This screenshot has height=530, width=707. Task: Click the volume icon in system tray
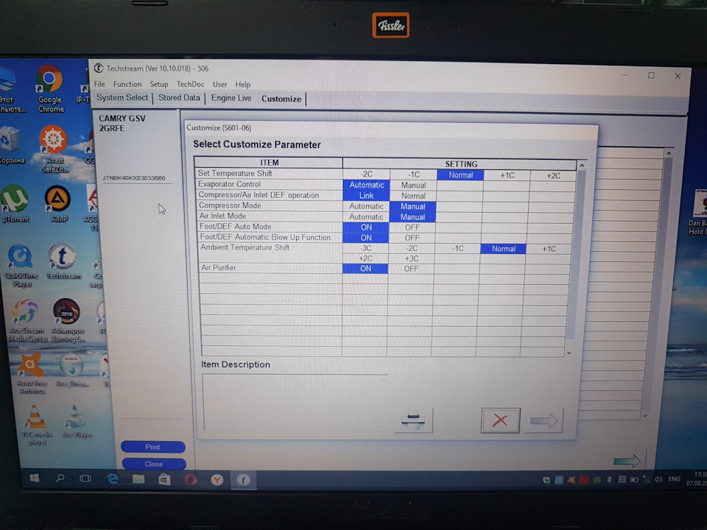coord(658,479)
